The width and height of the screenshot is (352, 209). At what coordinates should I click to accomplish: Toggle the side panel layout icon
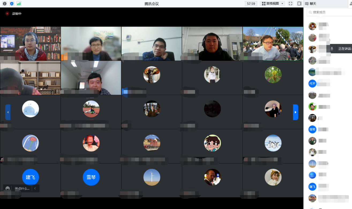click(299, 4)
